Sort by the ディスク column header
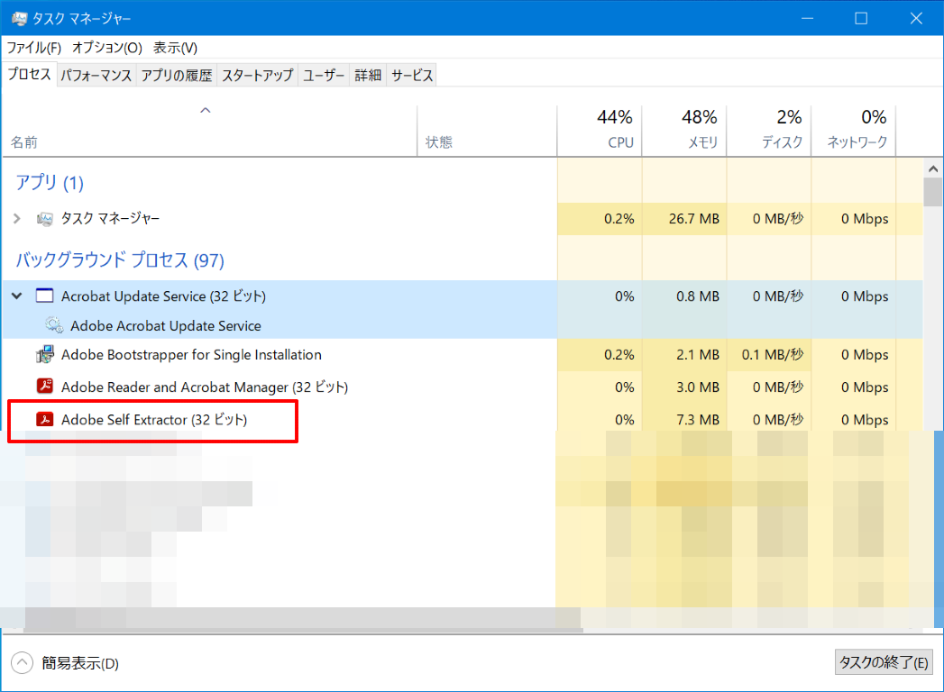The height and width of the screenshot is (692, 944). pyautogui.click(x=769, y=130)
